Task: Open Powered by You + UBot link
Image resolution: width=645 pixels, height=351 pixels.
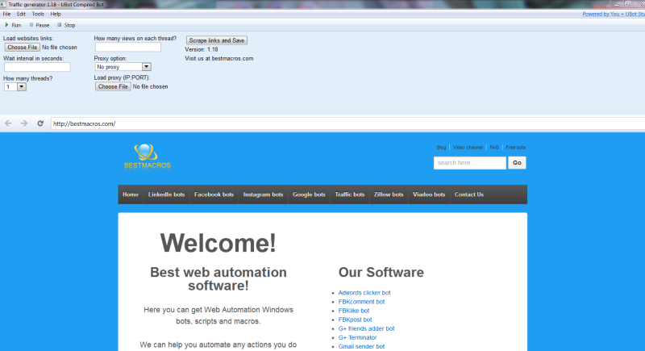Action: (x=614, y=14)
